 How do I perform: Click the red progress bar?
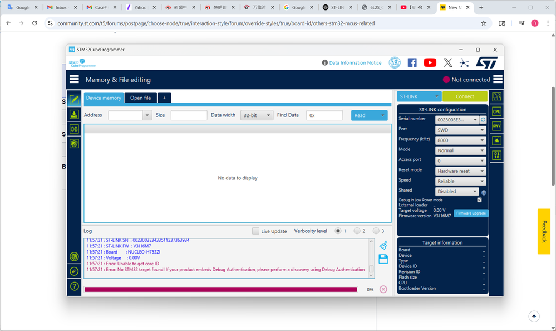[221, 289]
